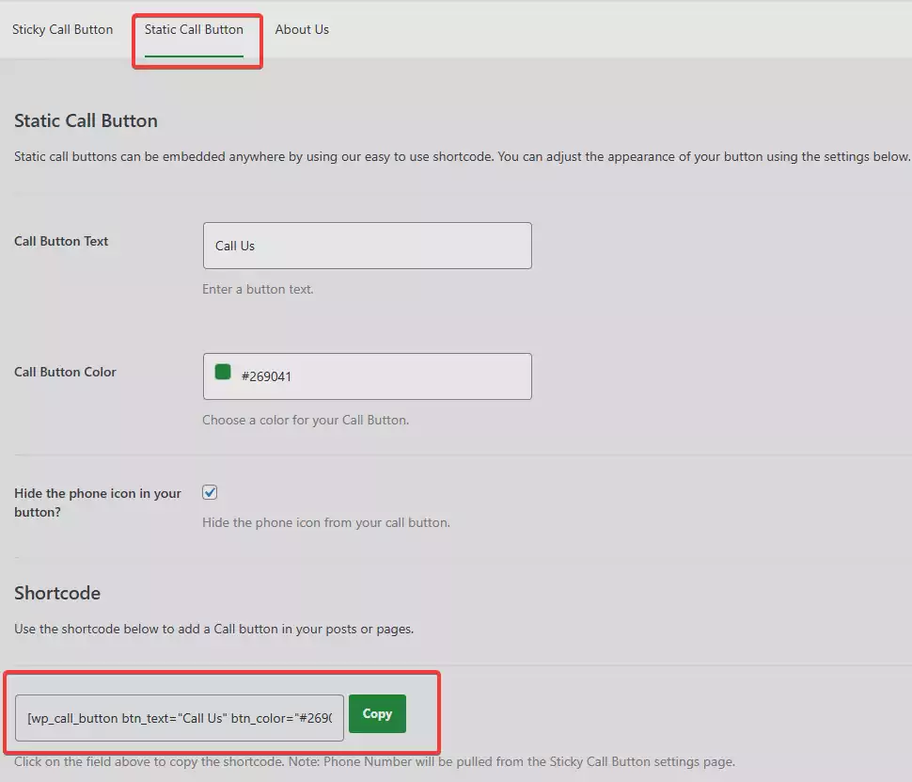The height and width of the screenshot is (782, 912).
Task: Click the #269041 hex color text
Action: 268,376
